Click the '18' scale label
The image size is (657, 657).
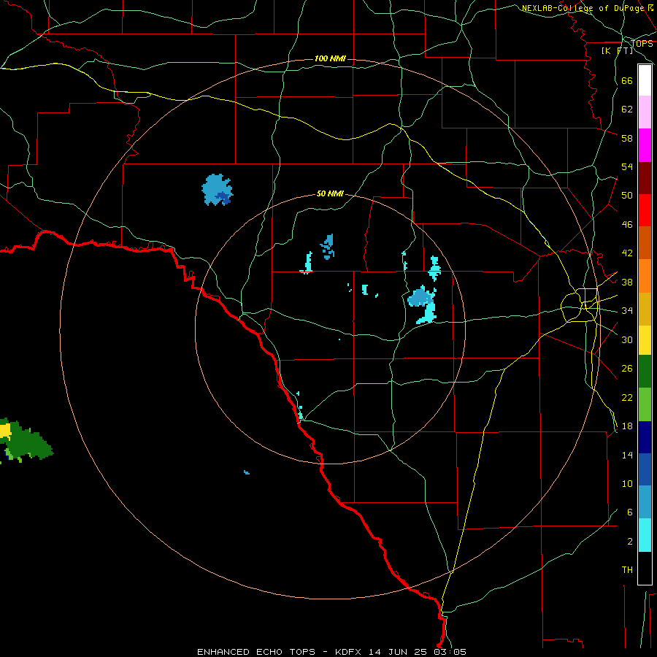coord(627,426)
